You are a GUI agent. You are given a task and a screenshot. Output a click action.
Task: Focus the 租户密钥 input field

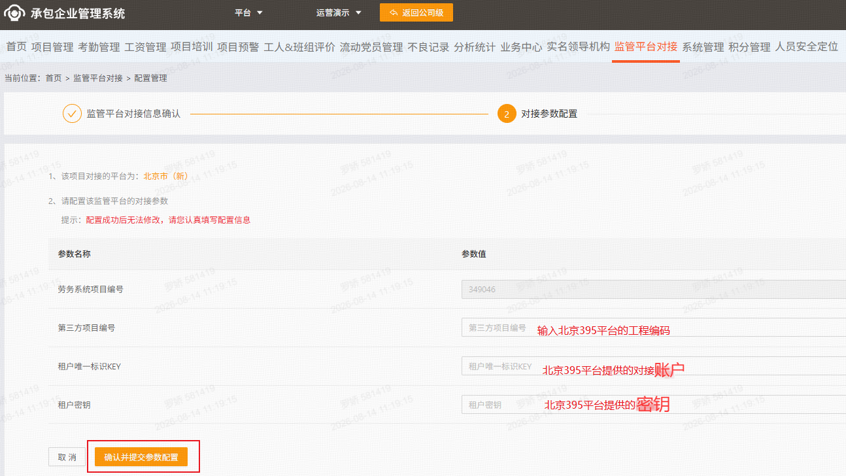pyautogui.click(x=654, y=405)
